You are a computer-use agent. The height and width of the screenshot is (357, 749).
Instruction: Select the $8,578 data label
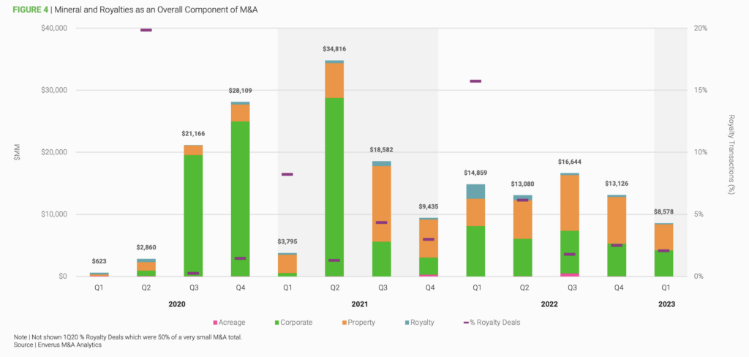(665, 212)
